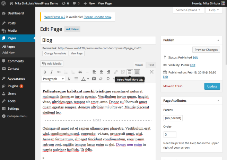This screenshot has height=160, width=227.
Task: Toggle italic formatting in the editor
Action: pos(52,72)
